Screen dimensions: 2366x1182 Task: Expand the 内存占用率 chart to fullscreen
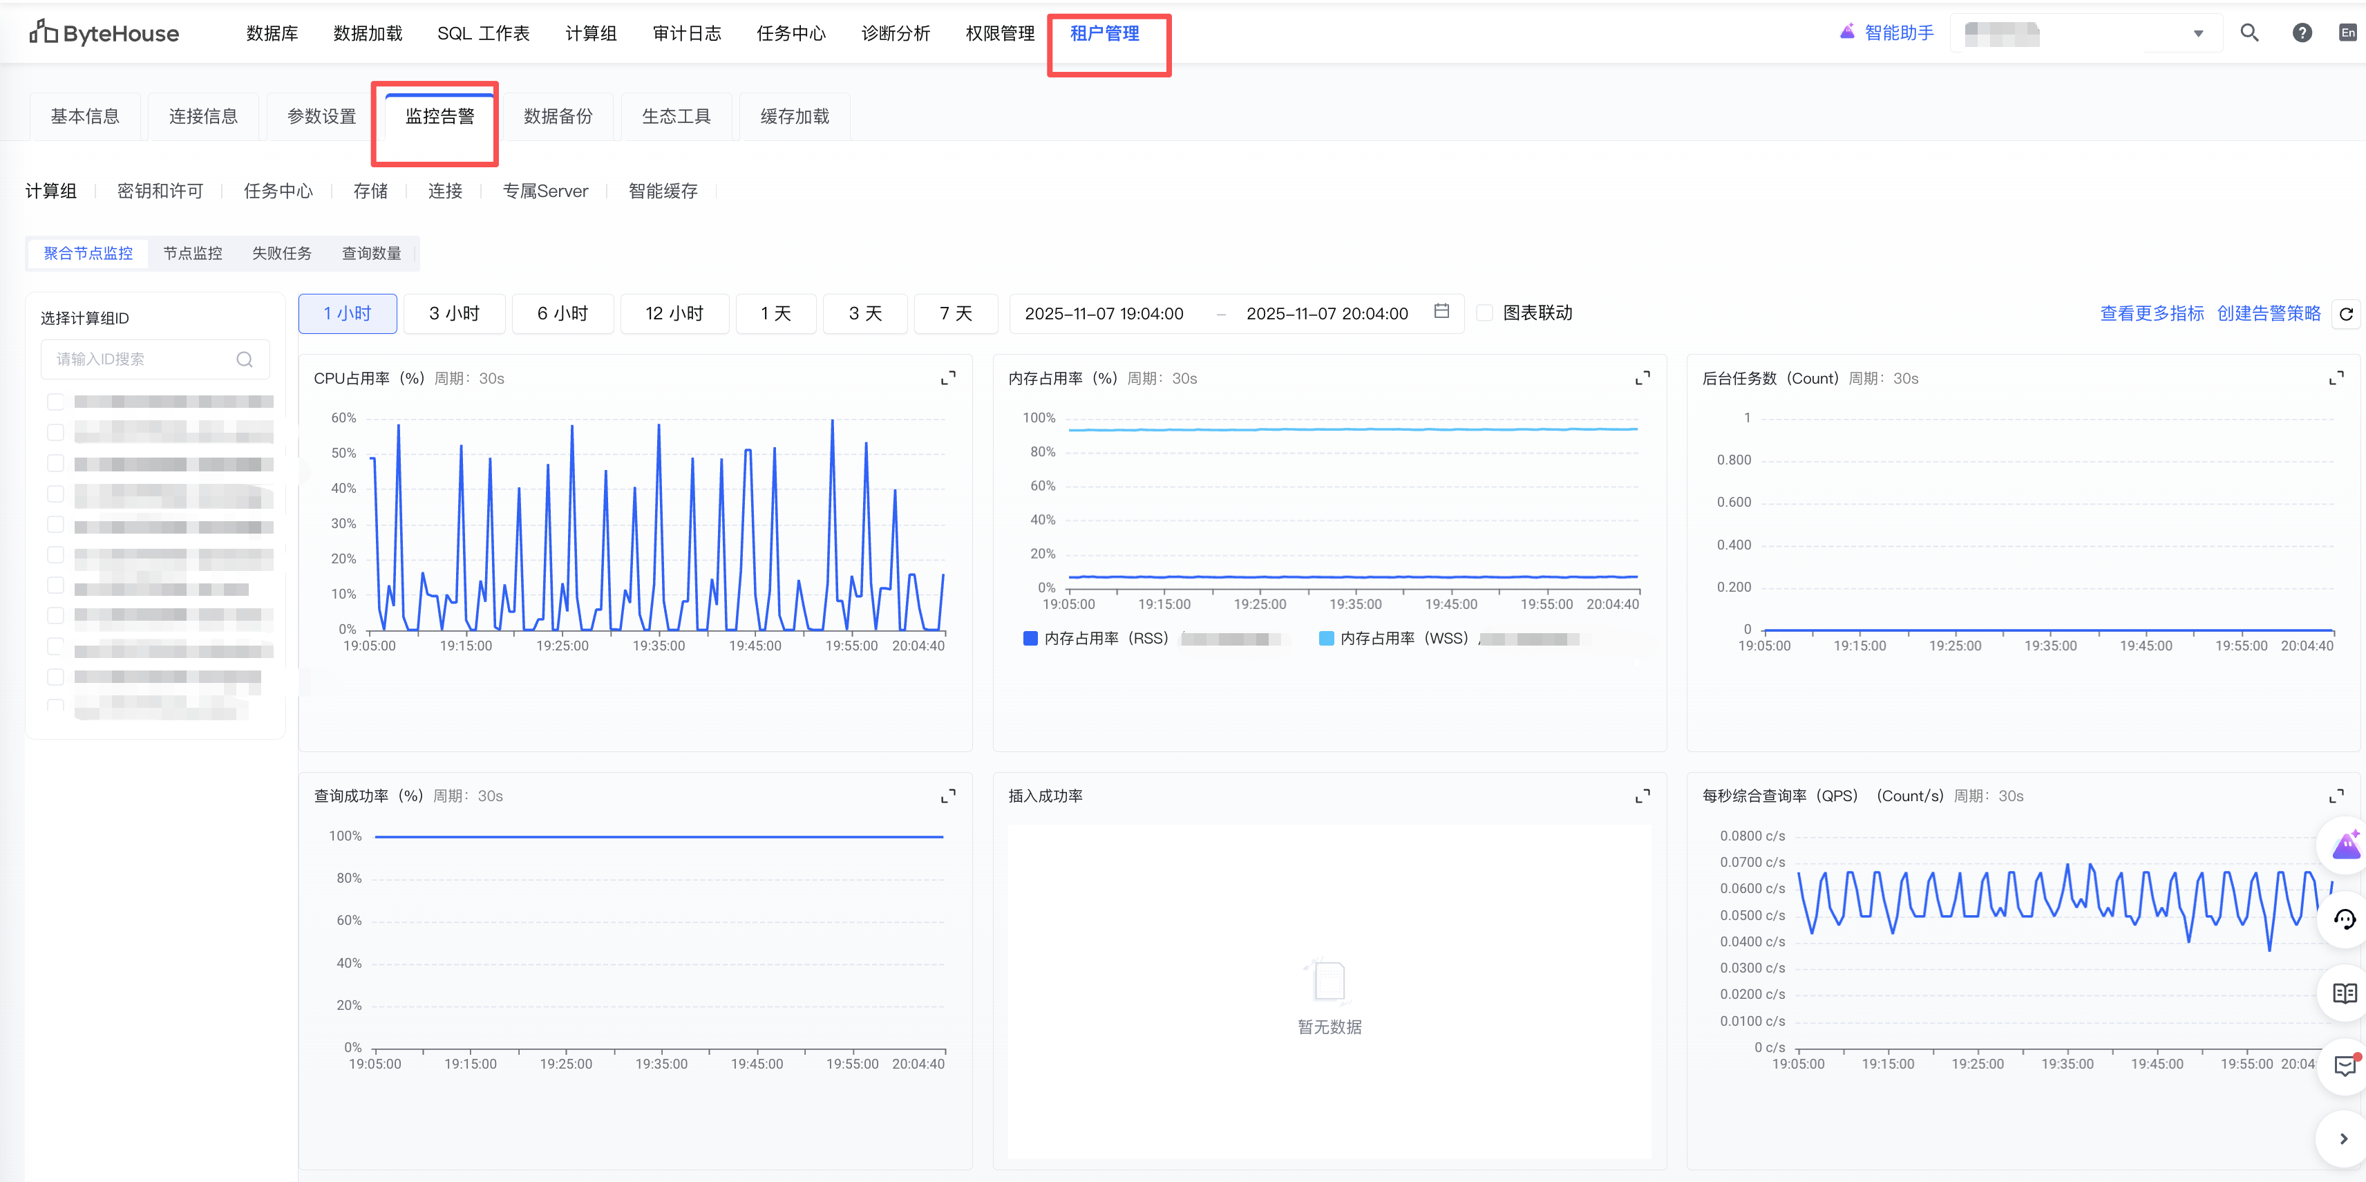(1643, 378)
